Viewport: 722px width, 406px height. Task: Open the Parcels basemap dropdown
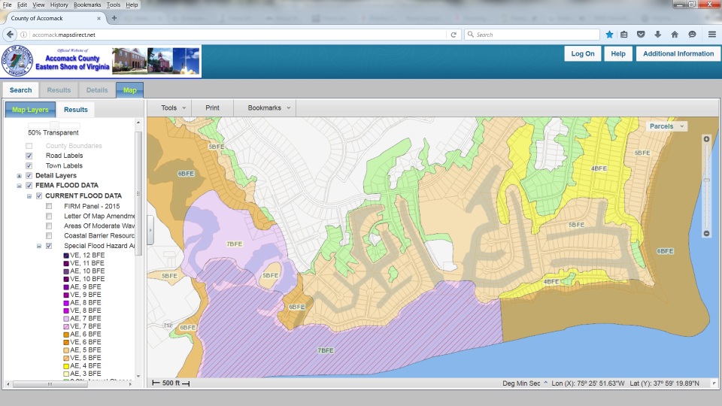pyautogui.click(x=666, y=126)
